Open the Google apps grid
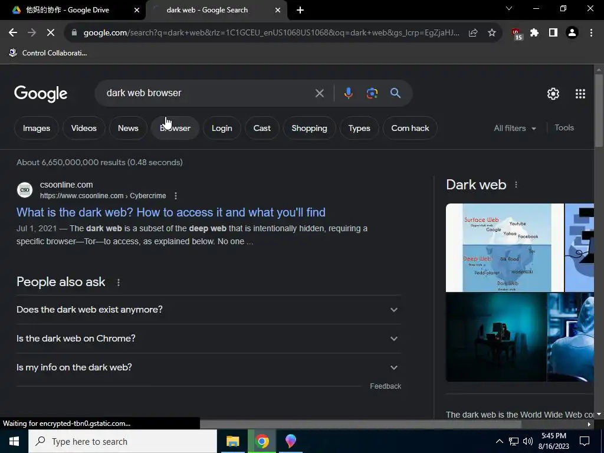Screen dimensions: 604x453 [x=580, y=94]
